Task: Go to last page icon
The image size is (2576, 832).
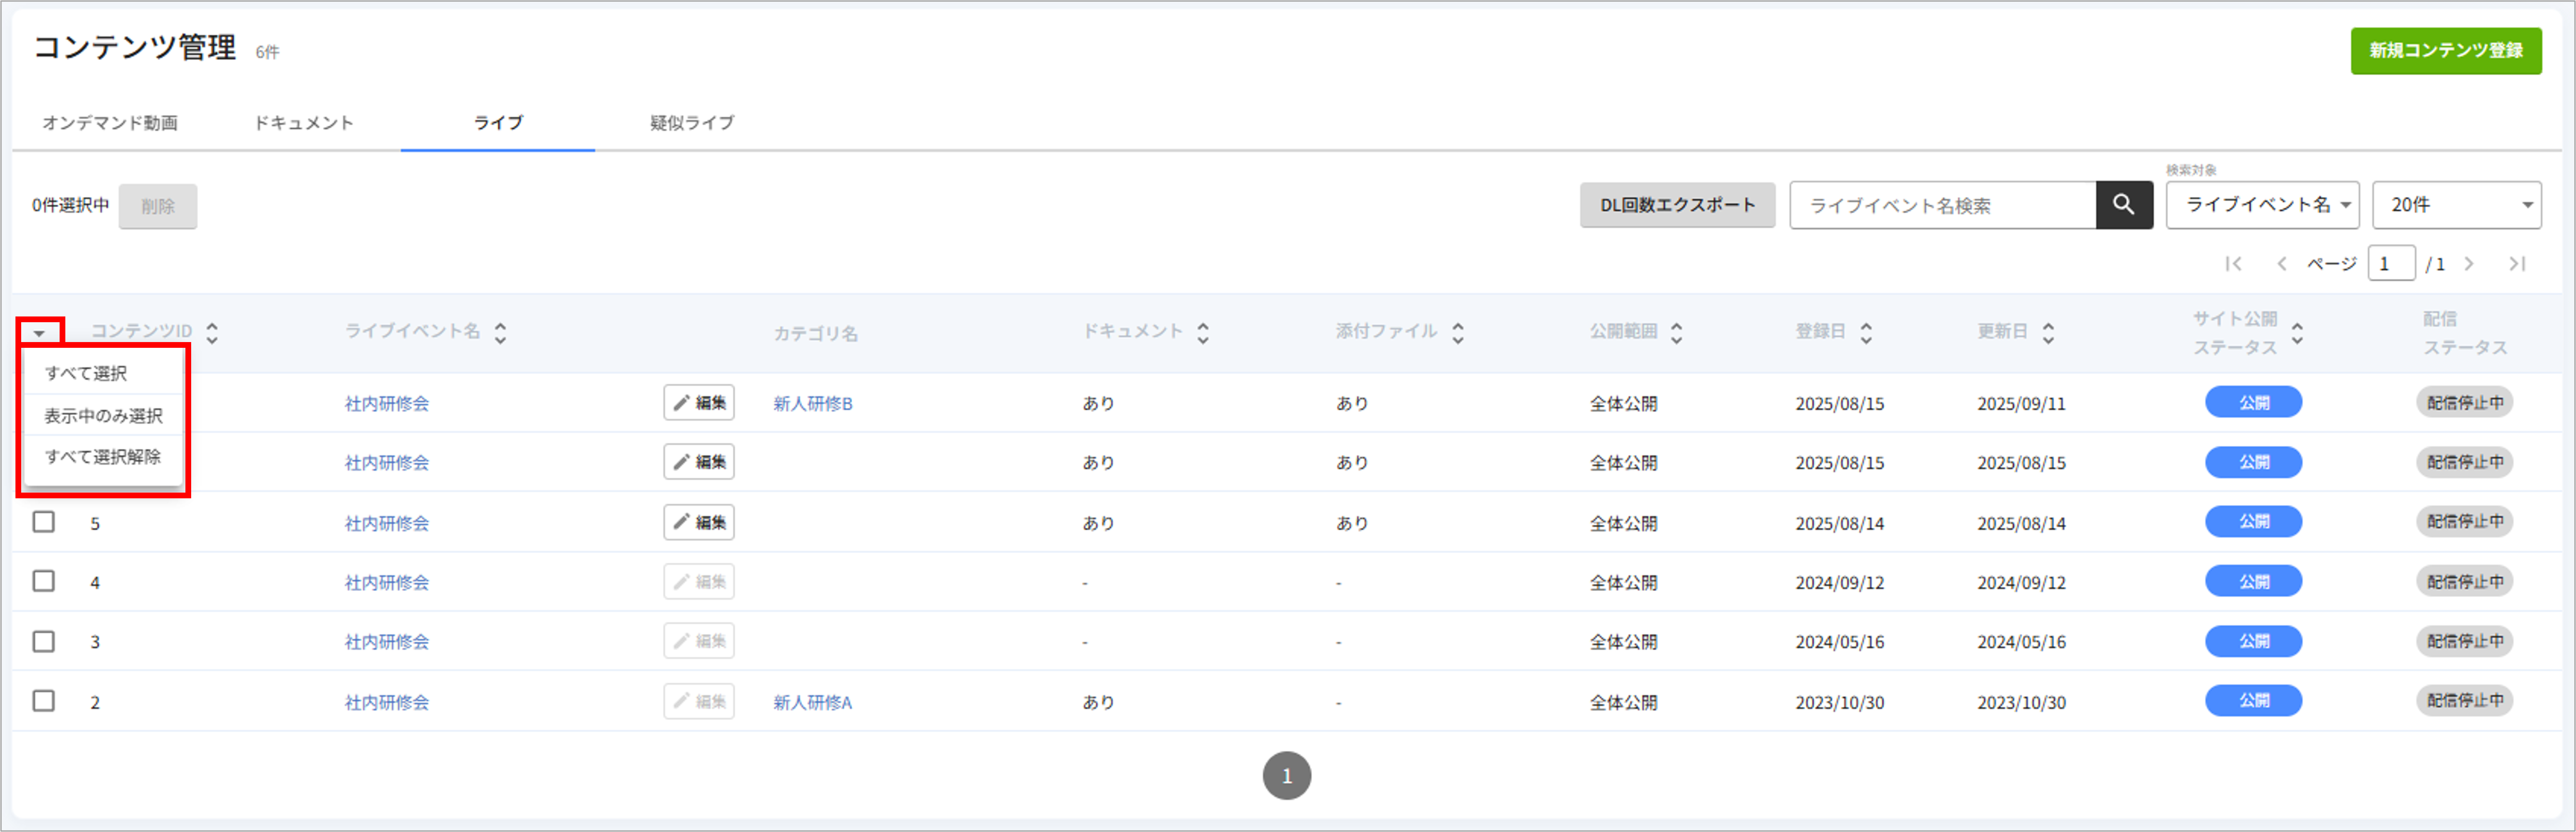Action: click(x=2517, y=264)
